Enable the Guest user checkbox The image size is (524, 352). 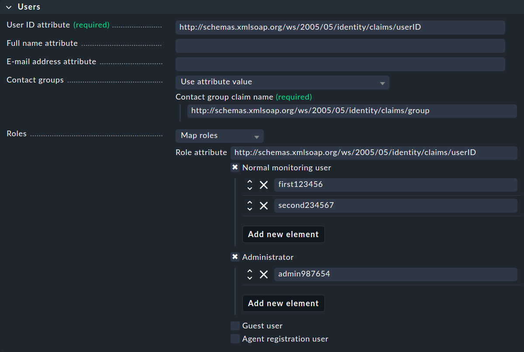point(235,326)
